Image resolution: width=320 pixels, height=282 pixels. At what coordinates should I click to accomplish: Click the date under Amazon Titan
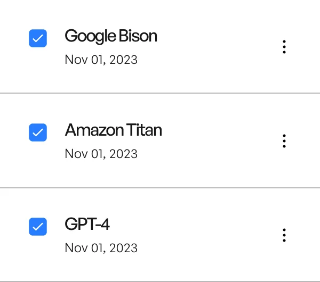(101, 154)
